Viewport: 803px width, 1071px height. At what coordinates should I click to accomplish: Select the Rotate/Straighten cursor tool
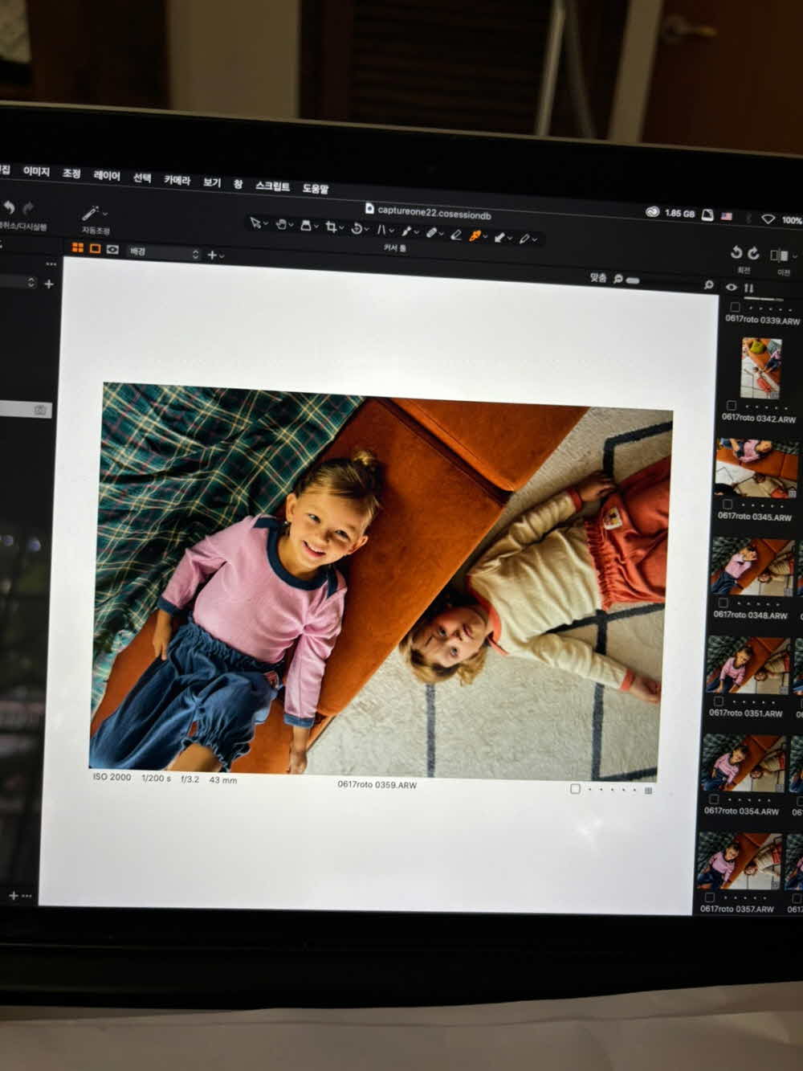(x=357, y=229)
